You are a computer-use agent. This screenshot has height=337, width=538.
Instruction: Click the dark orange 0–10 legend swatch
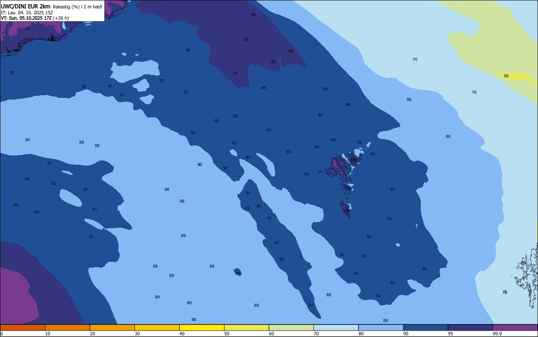click(23, 327)
